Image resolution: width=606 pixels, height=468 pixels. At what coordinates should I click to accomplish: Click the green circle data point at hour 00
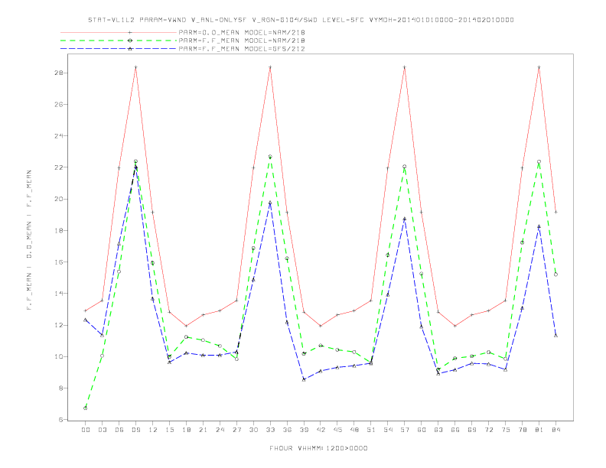coord(86,408)
